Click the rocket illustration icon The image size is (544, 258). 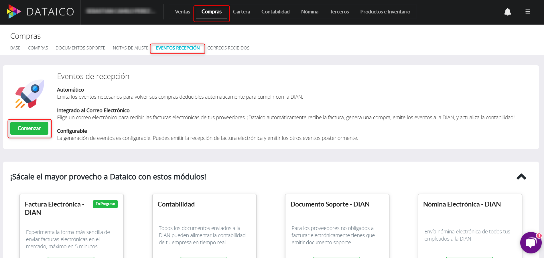[x=29, y=93]
